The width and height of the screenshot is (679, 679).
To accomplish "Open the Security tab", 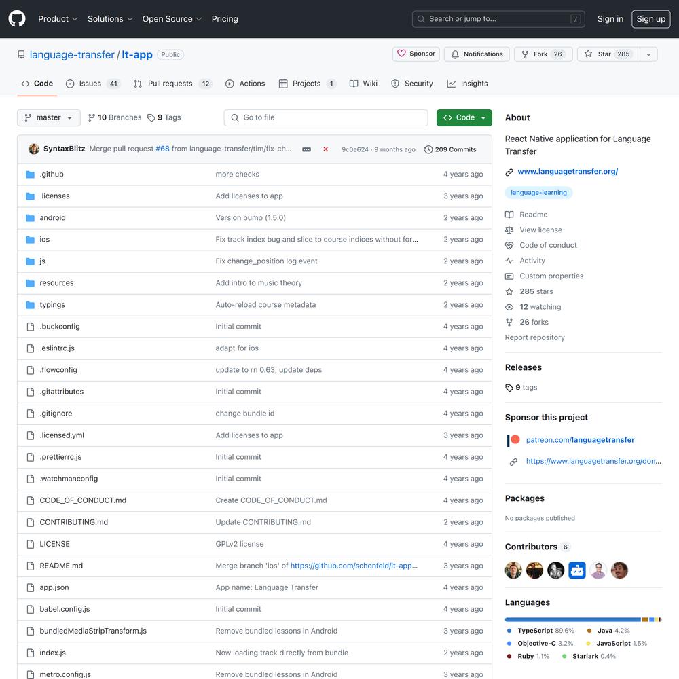I will pyautogui.click(x=412, y=83).
